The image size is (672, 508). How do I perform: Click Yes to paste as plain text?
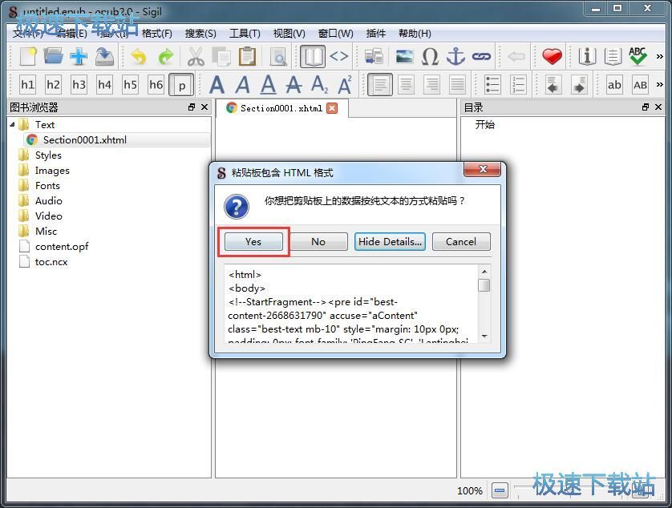[253, 241]
